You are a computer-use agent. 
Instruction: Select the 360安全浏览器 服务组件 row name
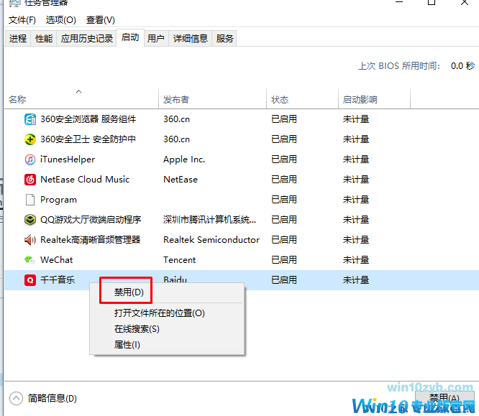click(x=88, y=119)
